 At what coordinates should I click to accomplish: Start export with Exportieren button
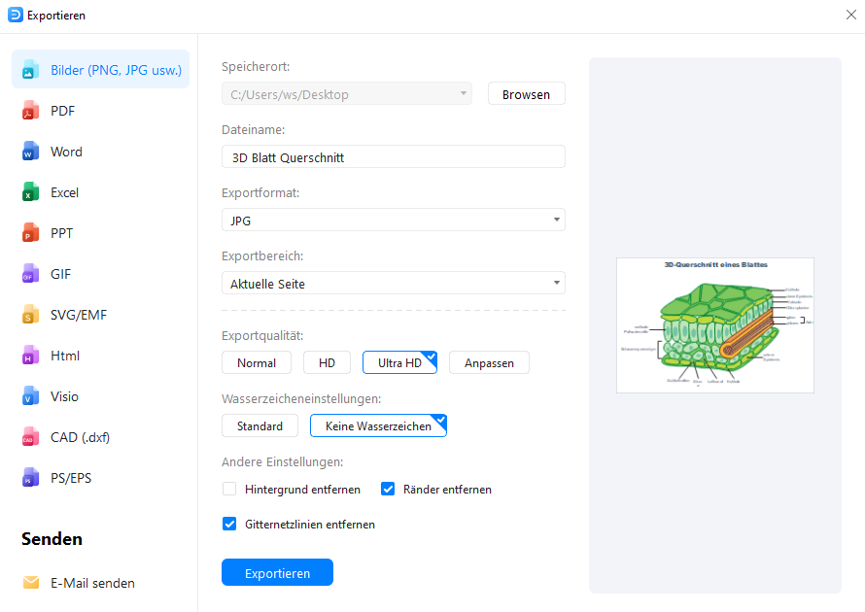point(277,572)
